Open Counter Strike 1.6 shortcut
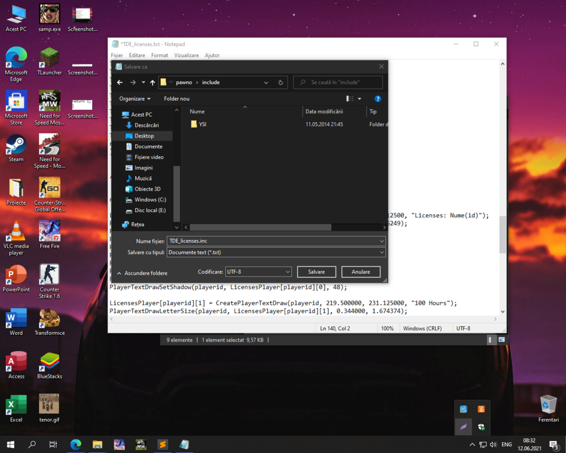 click(49, 282)
